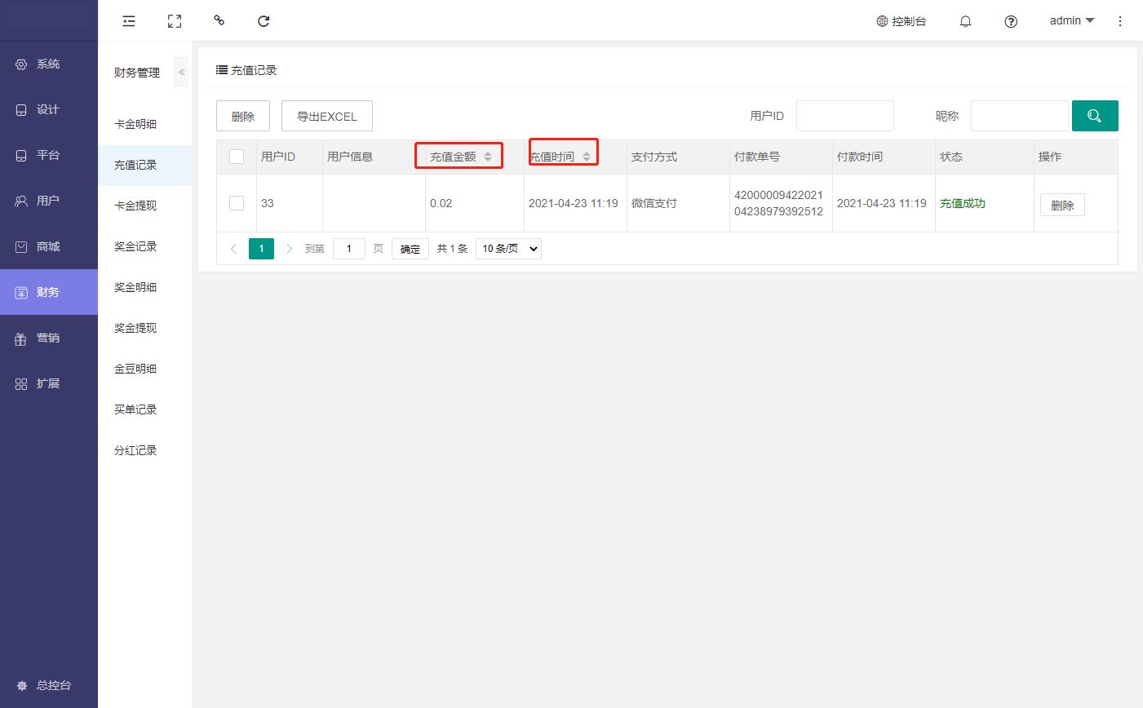1143x708 pixels.
Task: Click the green search magnifier button
Action: [x=1094, y=116]
